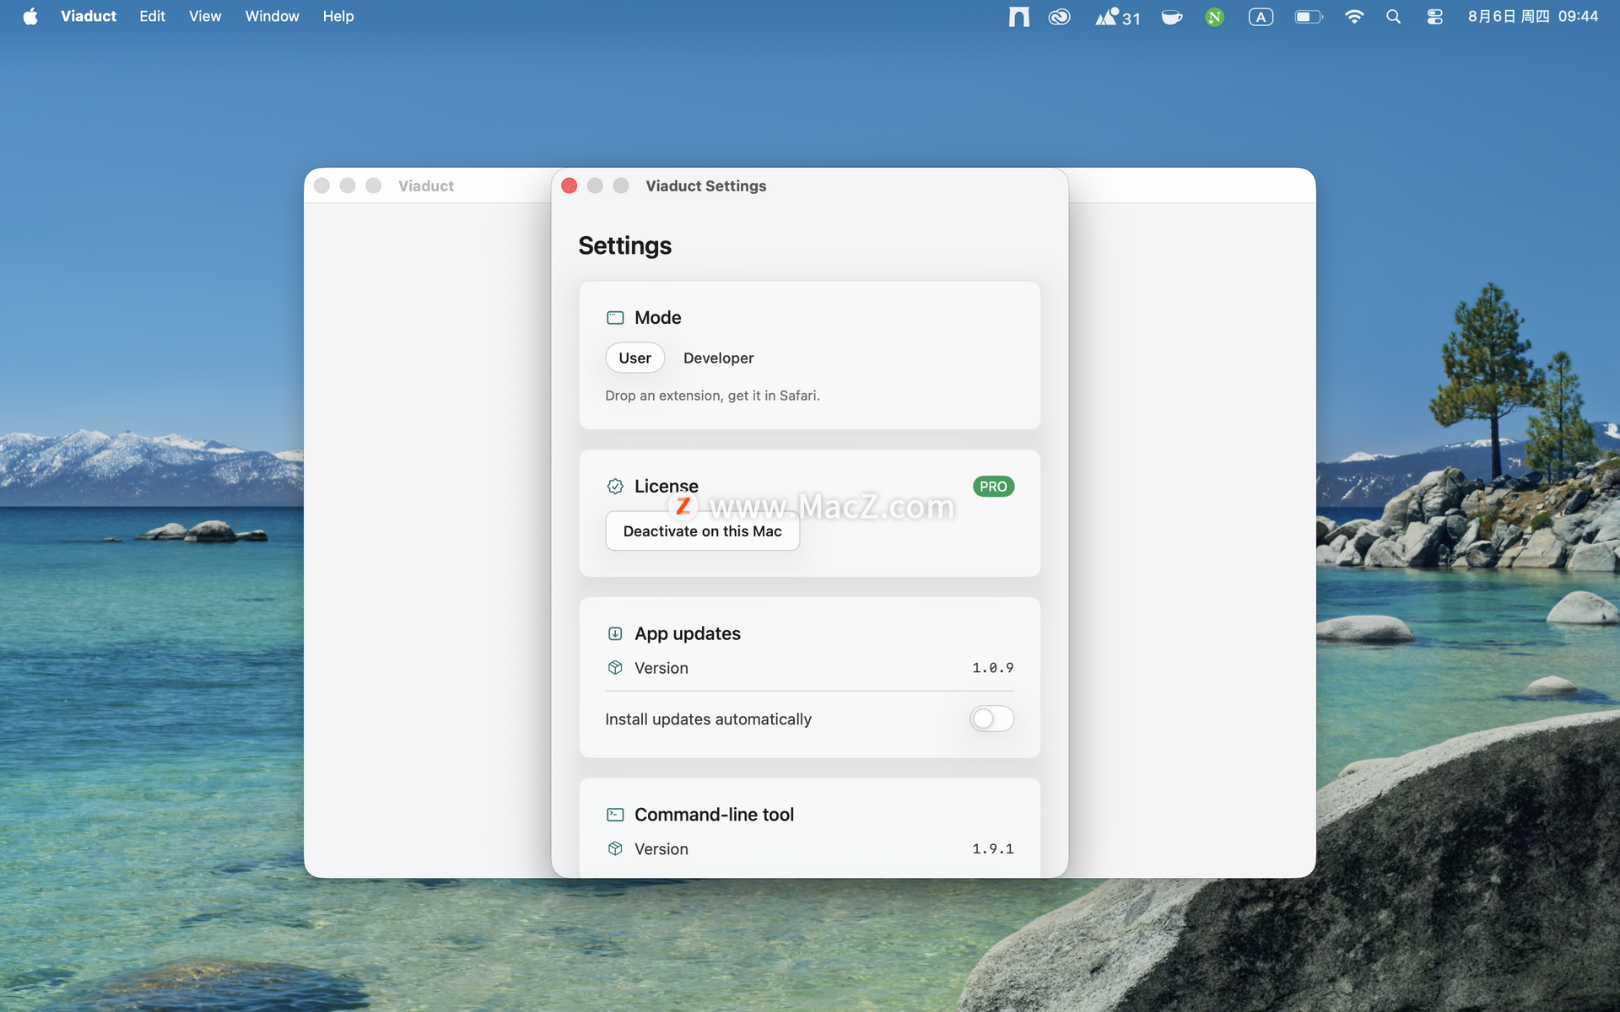The height and width of the screenshot is (1012, 1620).
Task: Click the Settings heading
Action: 625,245
